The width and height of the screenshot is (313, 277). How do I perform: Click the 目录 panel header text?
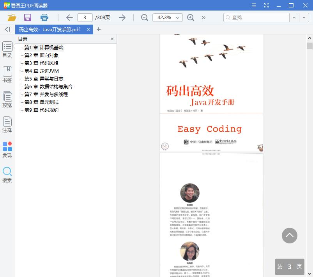coord(23,39)
